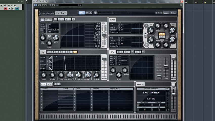Open filter 2 Type dropdown arrow

119,38
